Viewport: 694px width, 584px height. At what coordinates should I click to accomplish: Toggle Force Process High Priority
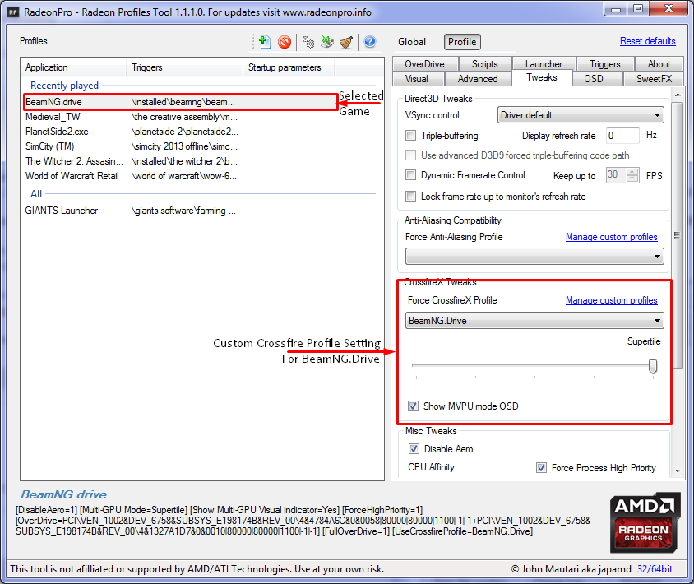pos(541,467)
